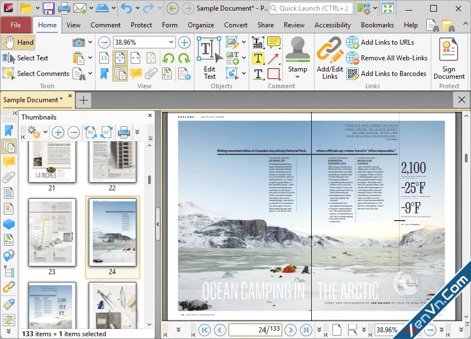
Task: Zoom out using the ribbon minus button
Action: coord(104,42)
